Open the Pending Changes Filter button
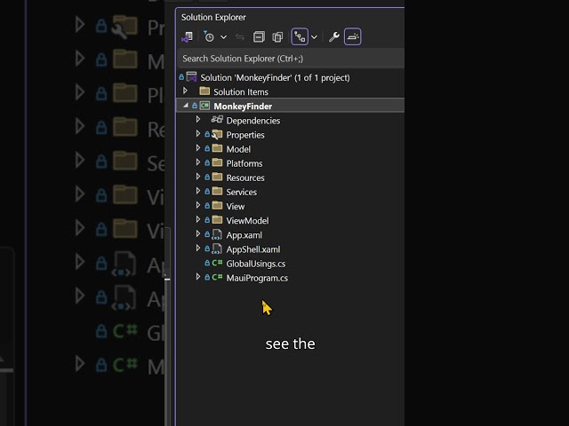This screenshot has width=569, height=426. pos(209,37)
